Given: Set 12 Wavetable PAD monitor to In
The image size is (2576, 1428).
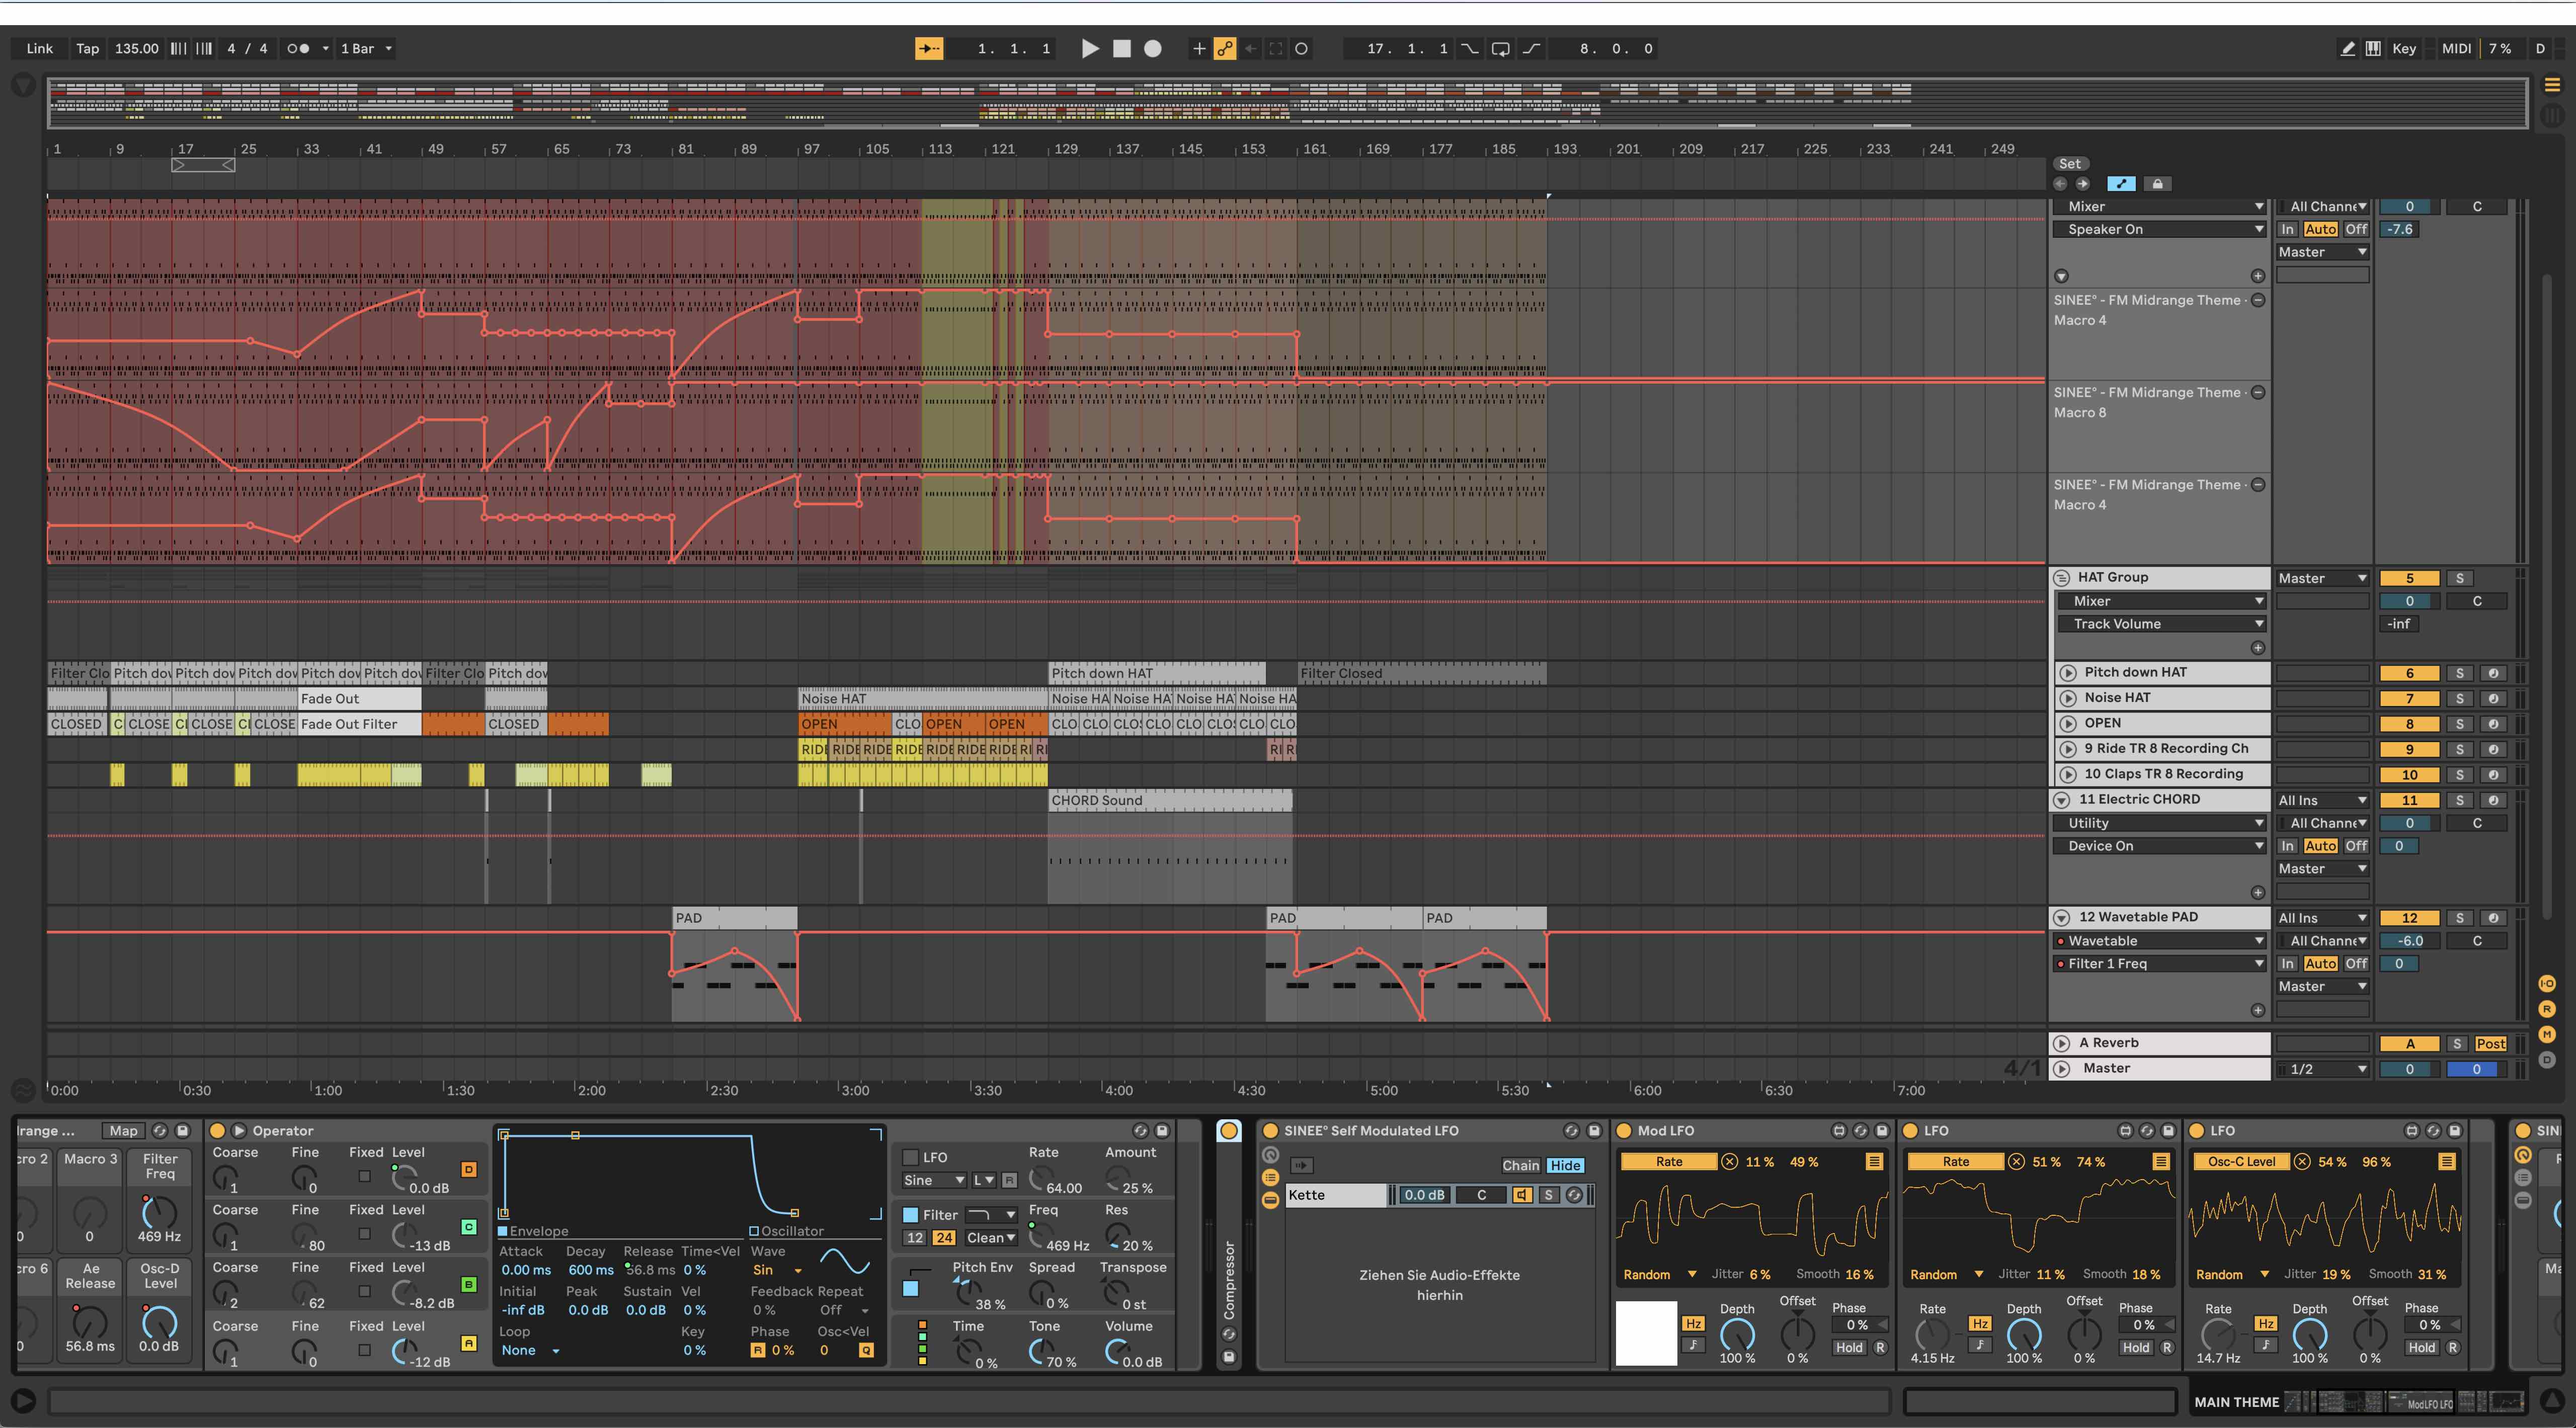Looking at the screenshot, I should (2287, 963).
